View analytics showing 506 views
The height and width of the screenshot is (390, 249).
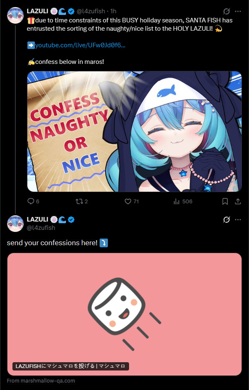(183, 201)
